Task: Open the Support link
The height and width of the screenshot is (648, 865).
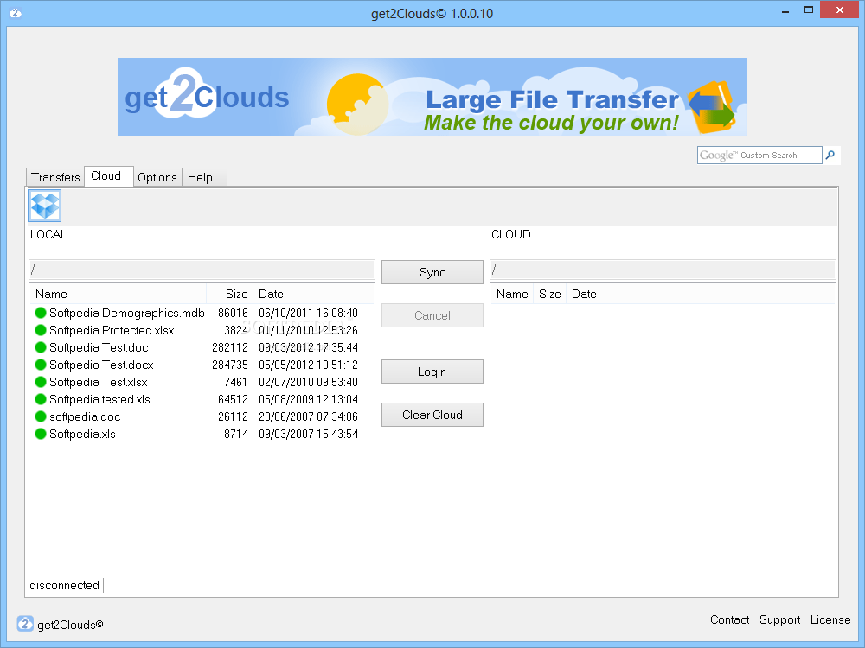Action: [779, 619]
